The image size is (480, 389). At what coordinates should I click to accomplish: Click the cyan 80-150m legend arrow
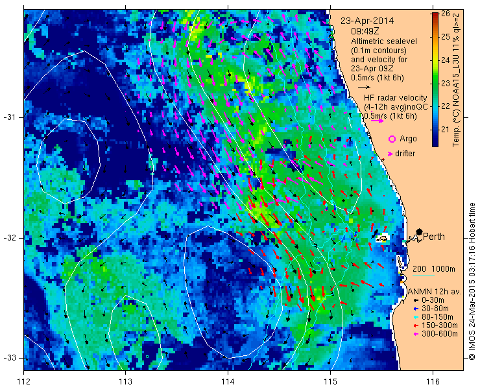[416, 317]
